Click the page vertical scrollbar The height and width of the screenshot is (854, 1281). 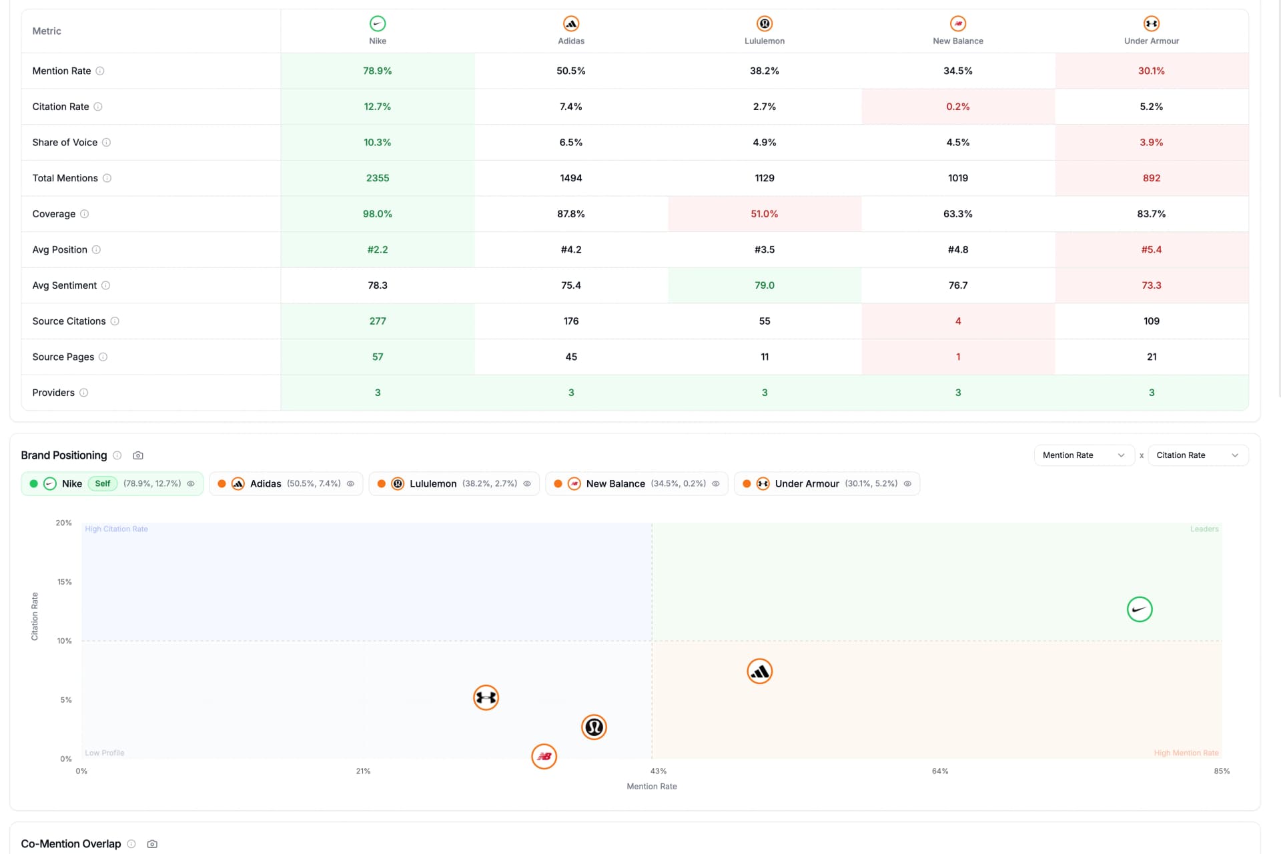click(1278, 200)
